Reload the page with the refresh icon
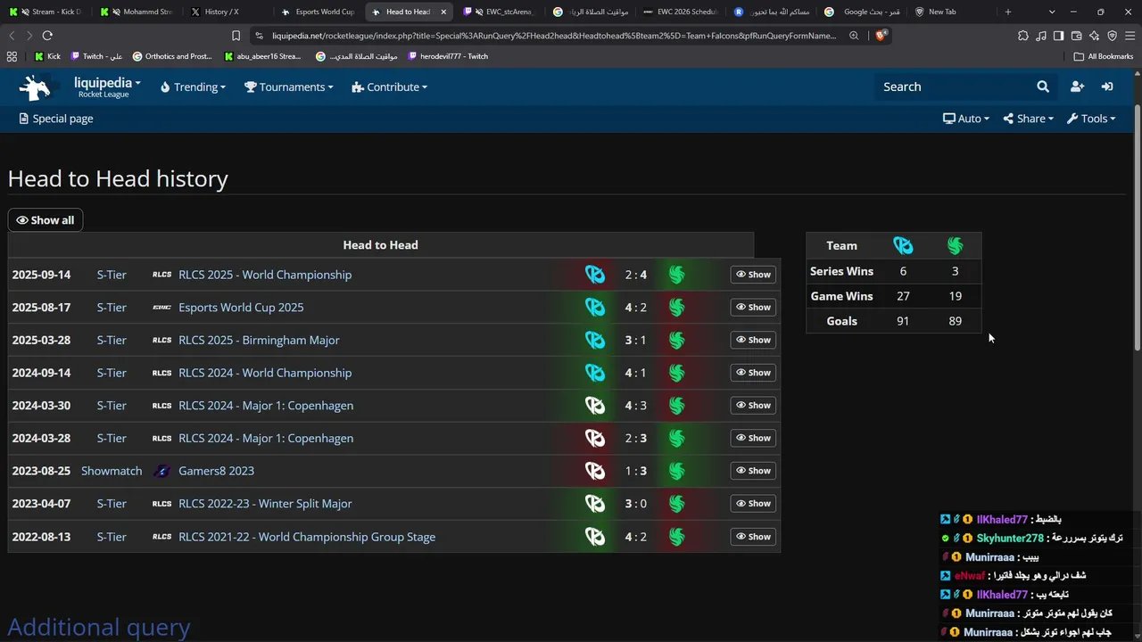Screen dimensions: 1142x642 [47, 36]
